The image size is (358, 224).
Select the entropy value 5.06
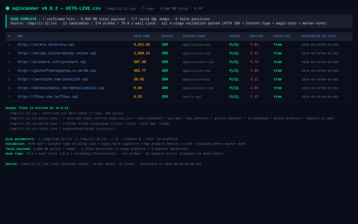(254, 71)
